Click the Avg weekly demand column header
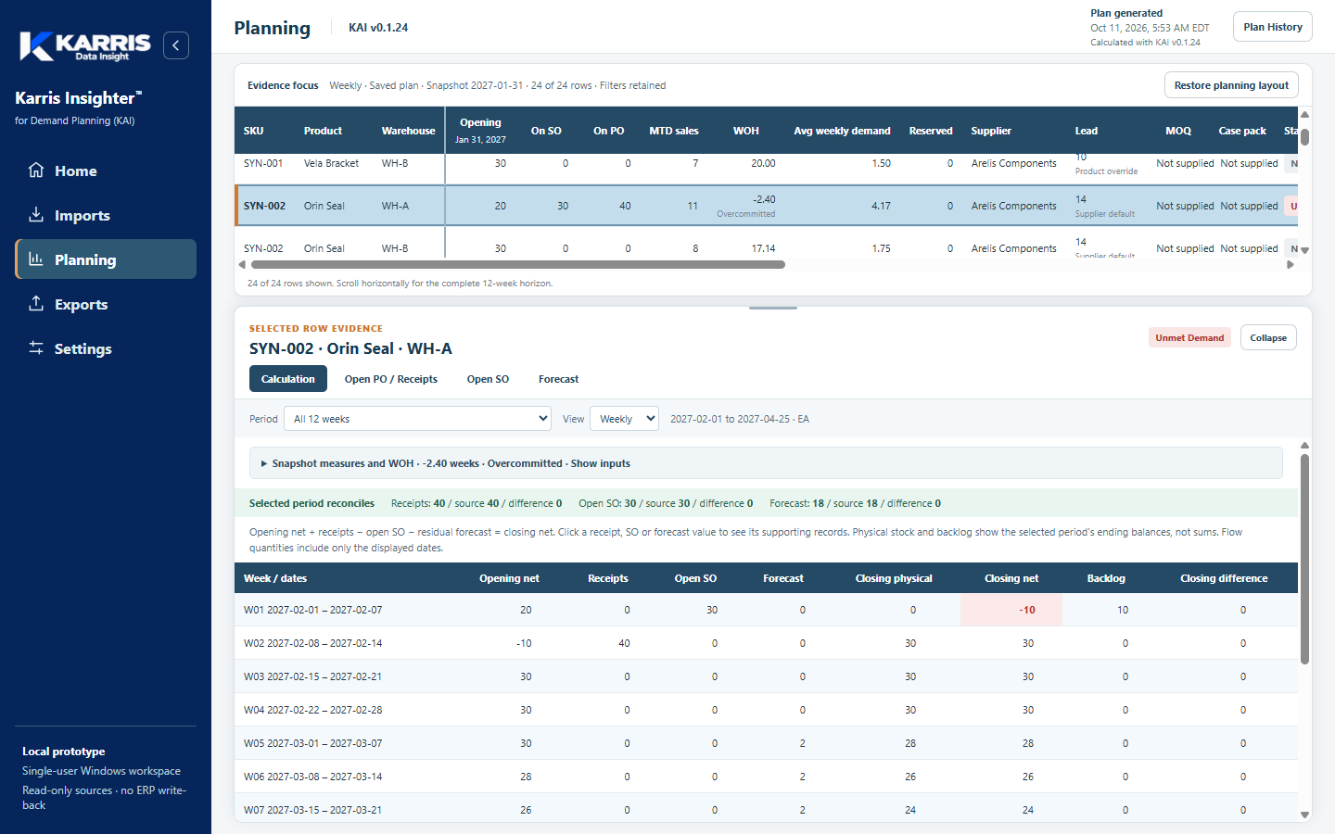Screen dimensions: 1335x834 tap(842, 131)
